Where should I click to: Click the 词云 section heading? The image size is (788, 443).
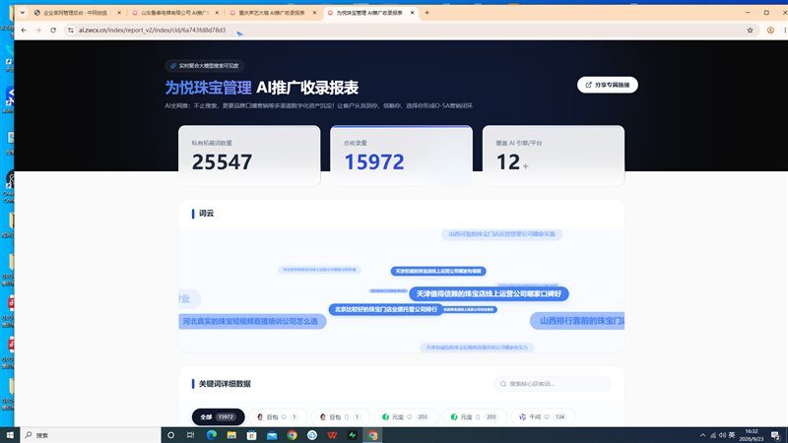pyautogui.click(x=206, y=214)
